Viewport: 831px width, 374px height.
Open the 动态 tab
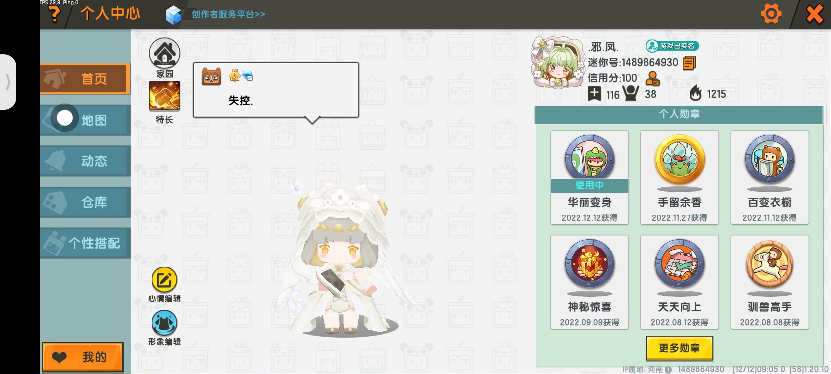tap(85, 161)
